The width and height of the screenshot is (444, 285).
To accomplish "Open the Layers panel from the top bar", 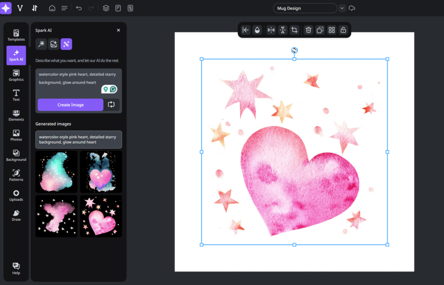I will 106,8.
